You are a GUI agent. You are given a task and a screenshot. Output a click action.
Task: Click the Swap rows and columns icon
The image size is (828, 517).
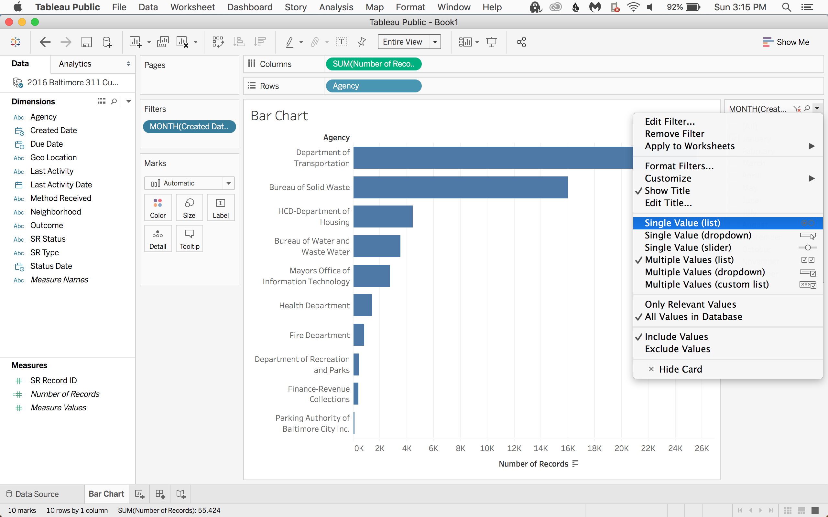click(x=218, y=42)
